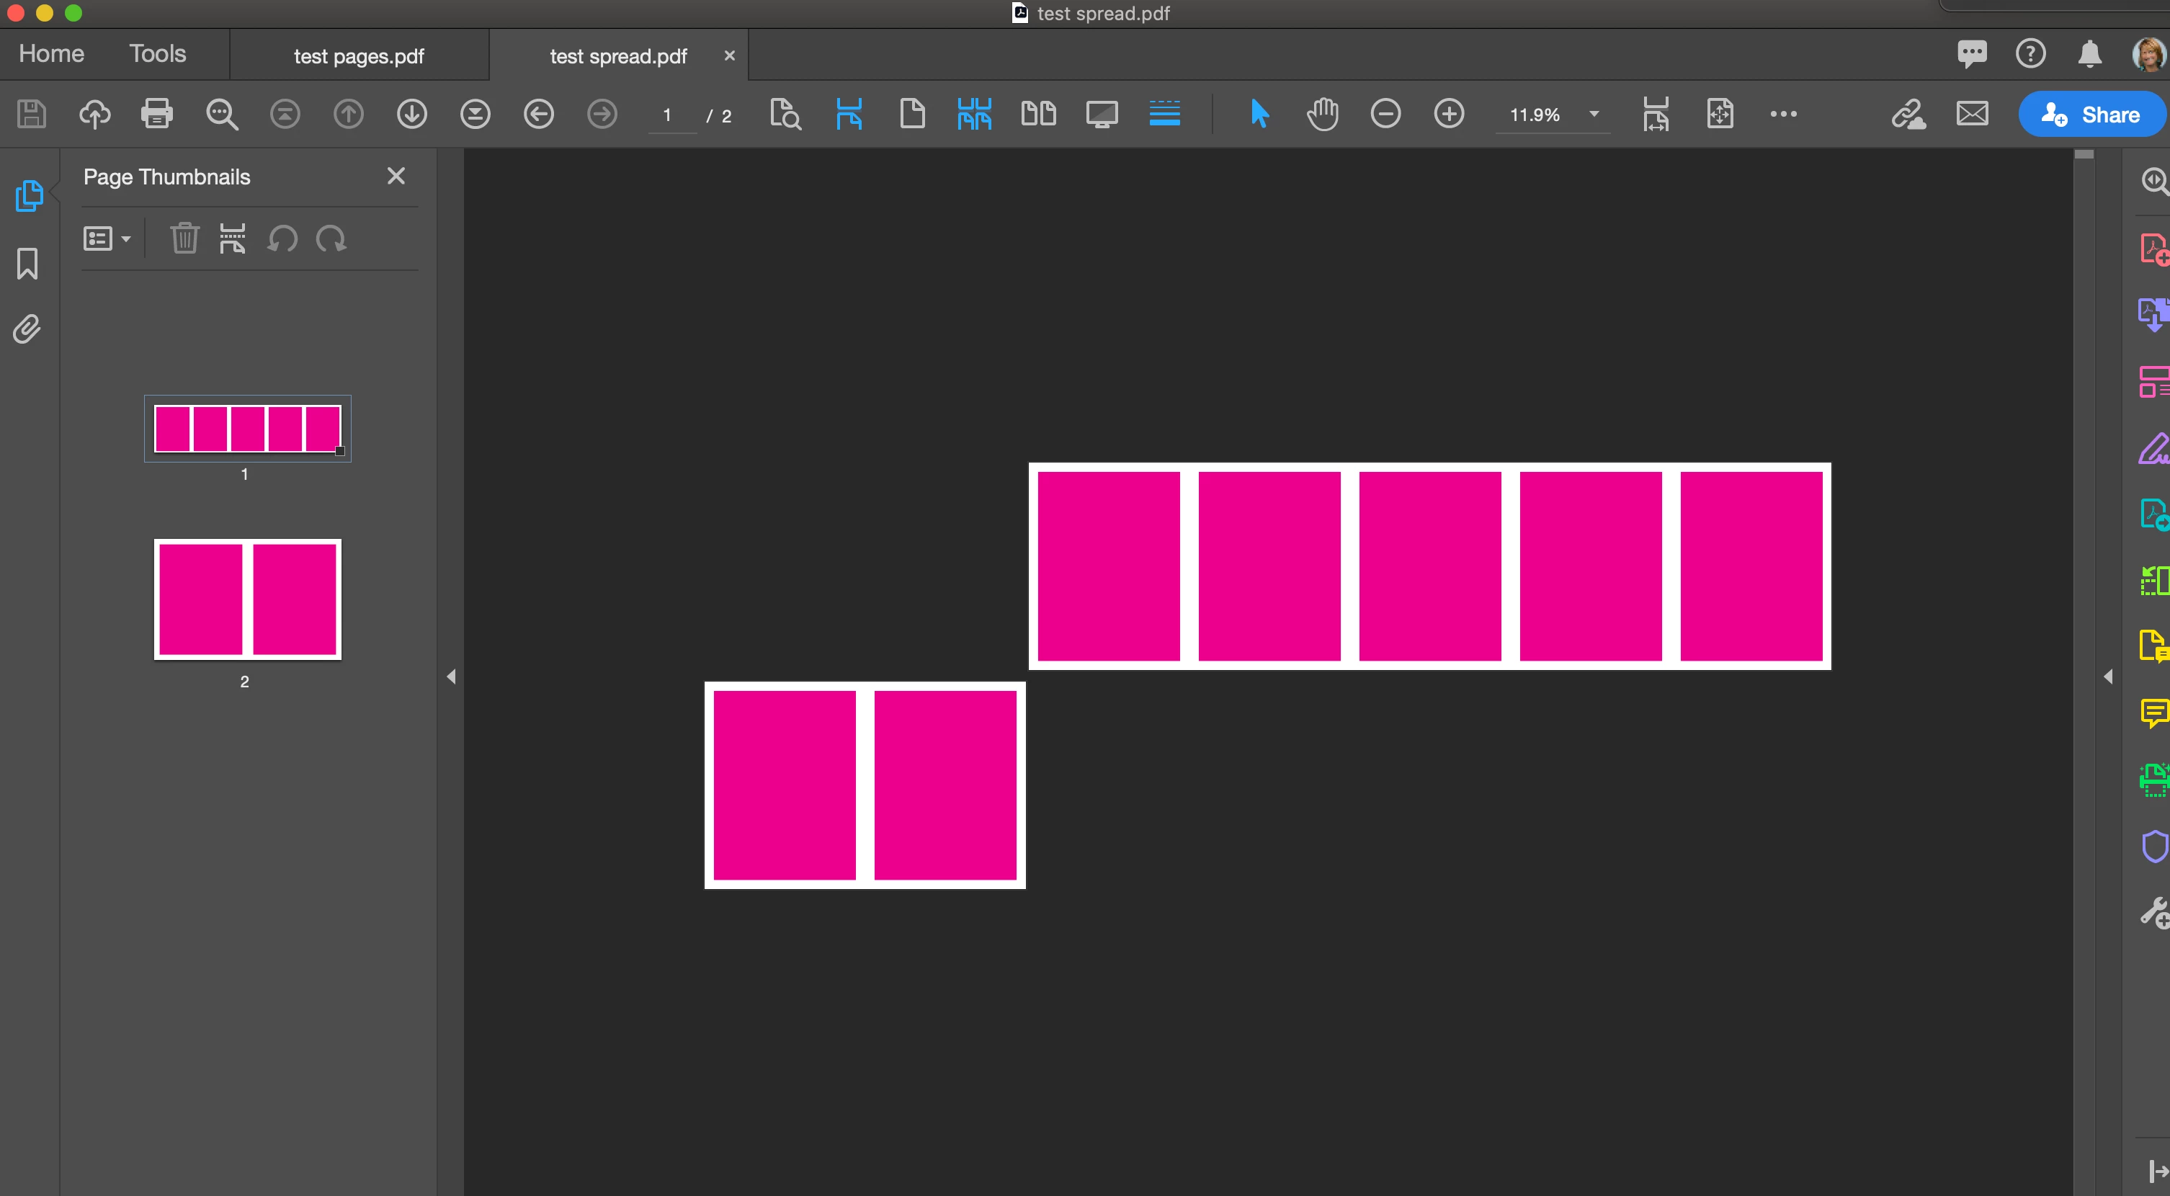Open Bookmarks panel in left sidebar
Viewport: 2170px width, 1196px height.
(27, 264)
